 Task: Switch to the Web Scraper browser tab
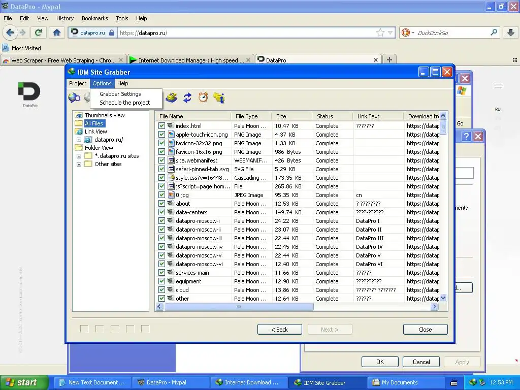[x=63, y=60]
